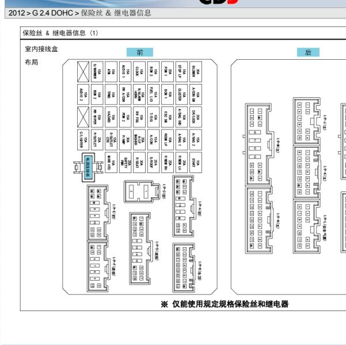Screen dimensions: 346x345
Task: Select the blue 前 label
Action: click(x=140, y=52)
